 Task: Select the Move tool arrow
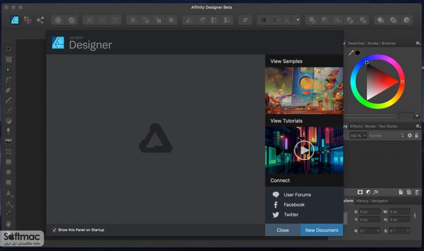pyautogui.click(x=8, y=49)
